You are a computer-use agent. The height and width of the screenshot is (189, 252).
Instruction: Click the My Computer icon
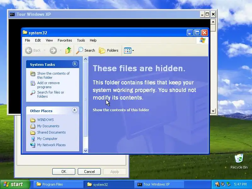point(33,139)
